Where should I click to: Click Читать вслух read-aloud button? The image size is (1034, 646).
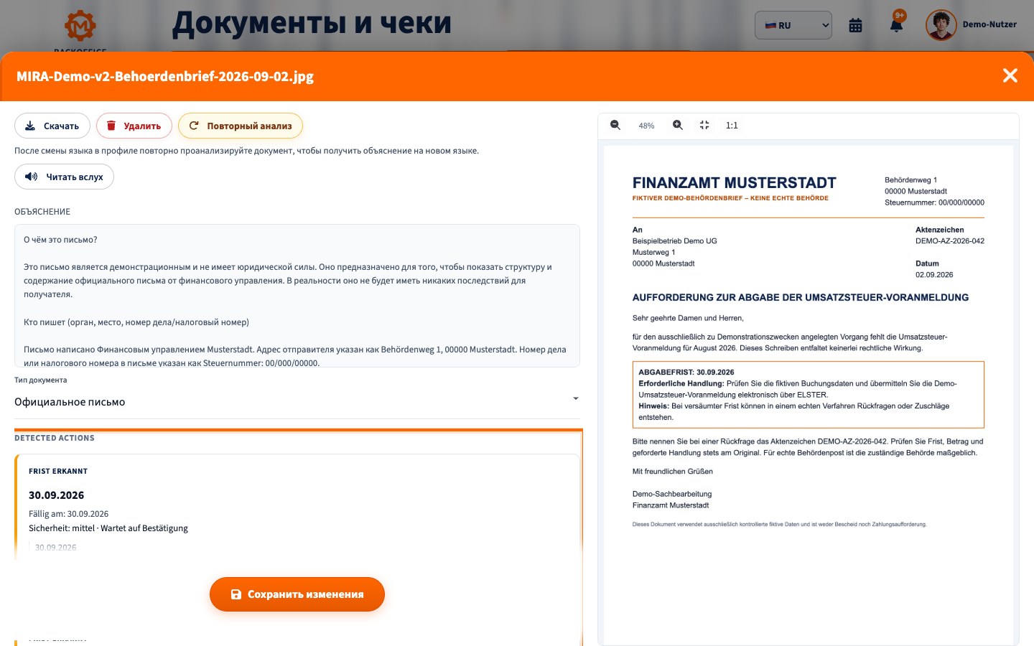point(64,177)
